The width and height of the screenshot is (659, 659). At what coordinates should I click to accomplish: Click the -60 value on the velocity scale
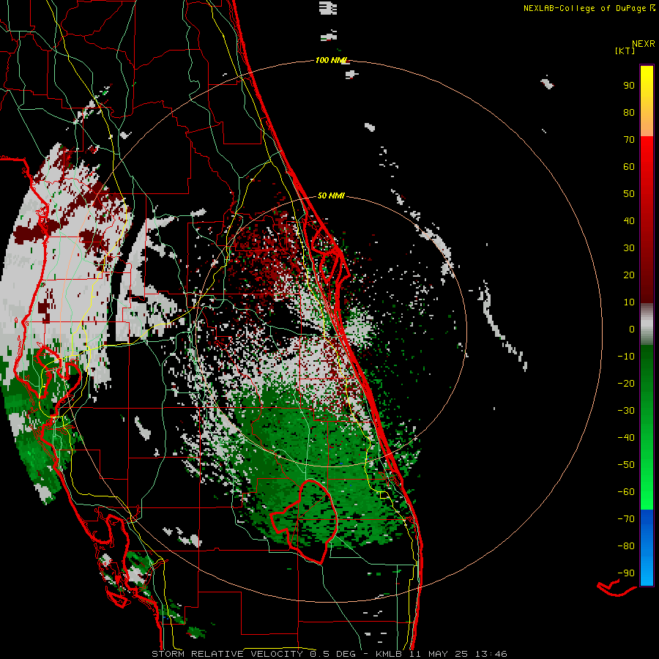click(x=626, y=492)
